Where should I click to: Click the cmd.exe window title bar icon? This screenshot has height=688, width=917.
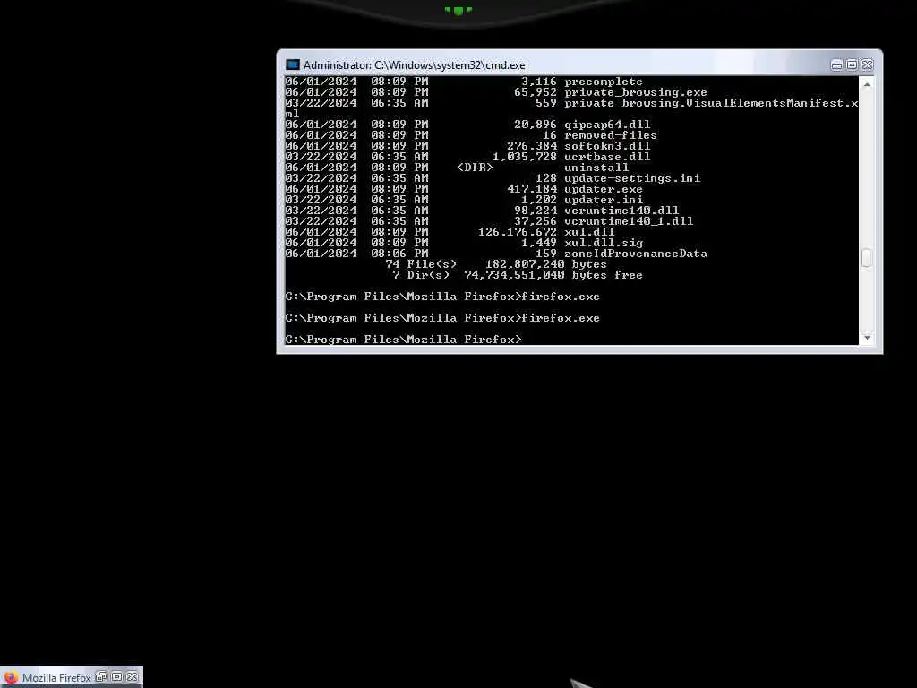pos(293,64)
